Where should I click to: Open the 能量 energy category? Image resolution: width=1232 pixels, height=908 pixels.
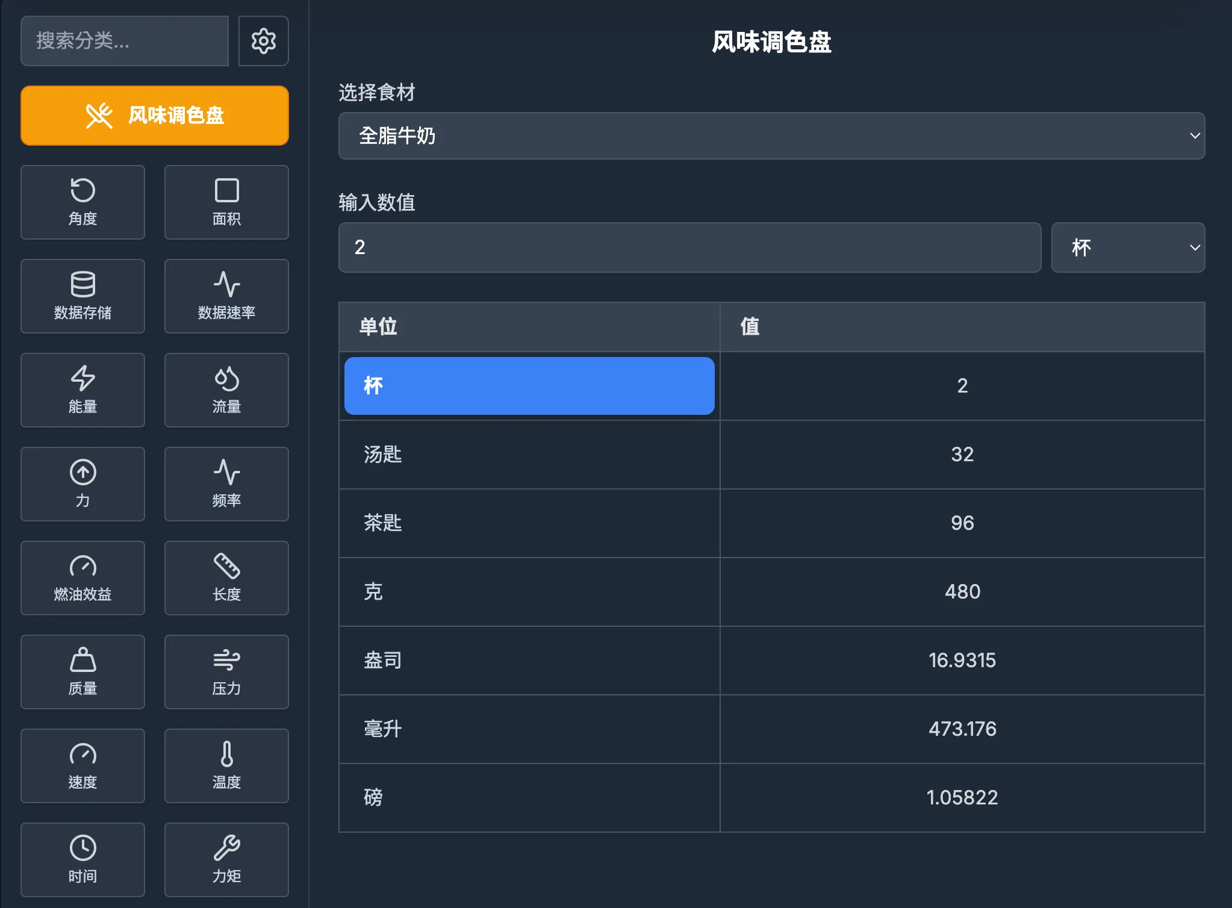point(82,390)
